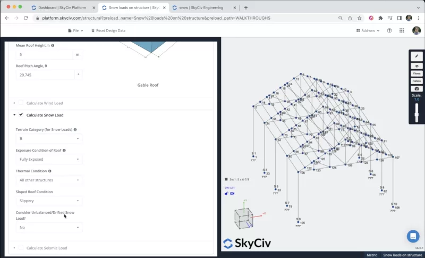Click the browser address bar URL

pos(156,18)
